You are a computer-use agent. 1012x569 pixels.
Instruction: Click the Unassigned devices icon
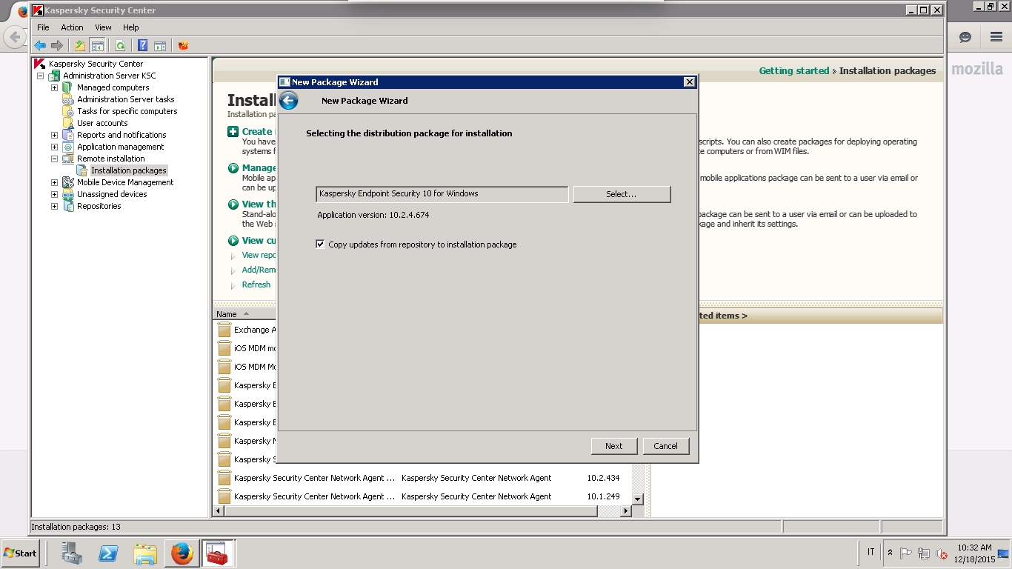coord(68,194)
